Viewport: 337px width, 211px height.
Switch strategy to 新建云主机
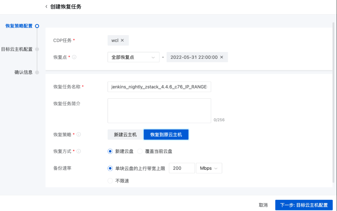pos(125,134)
